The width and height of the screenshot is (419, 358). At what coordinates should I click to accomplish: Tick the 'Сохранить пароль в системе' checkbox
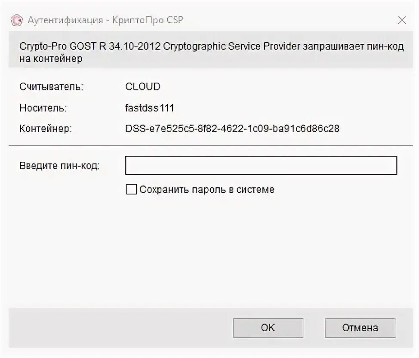pyautogui.click(x=131, y=189)
